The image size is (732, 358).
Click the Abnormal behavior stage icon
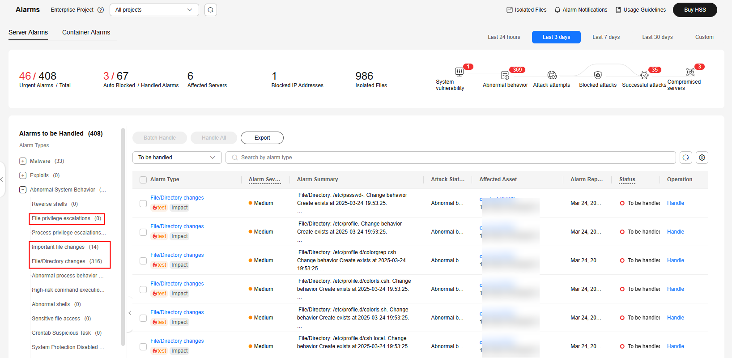pyautogui.click(x=505, y=75)
